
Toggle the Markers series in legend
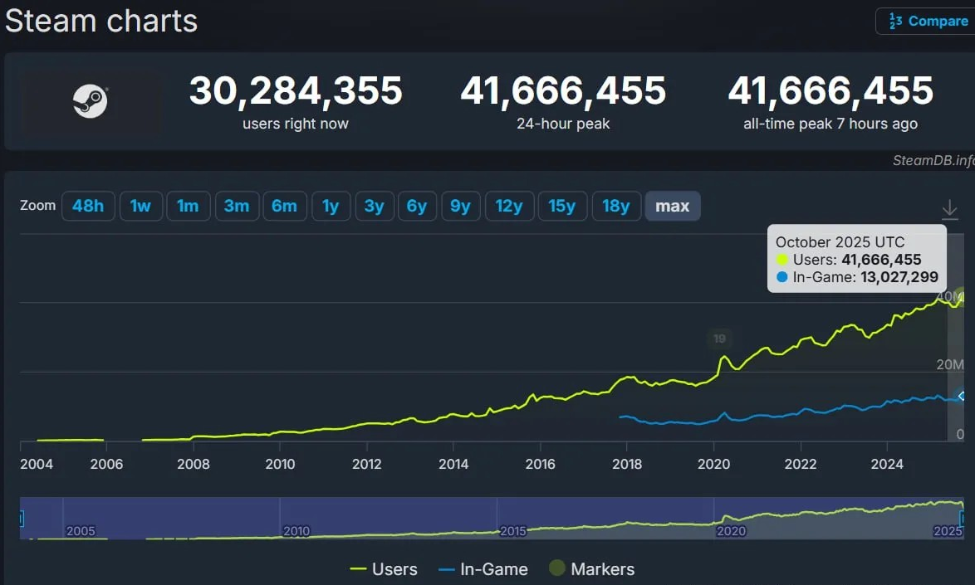coord(591,569)
